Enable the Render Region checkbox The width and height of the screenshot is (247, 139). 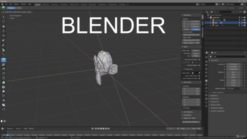click(199, 65)
